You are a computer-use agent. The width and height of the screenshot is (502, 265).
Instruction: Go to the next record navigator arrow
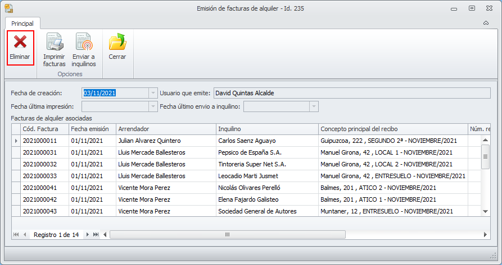pyautogui.click(x=87, y=234)
